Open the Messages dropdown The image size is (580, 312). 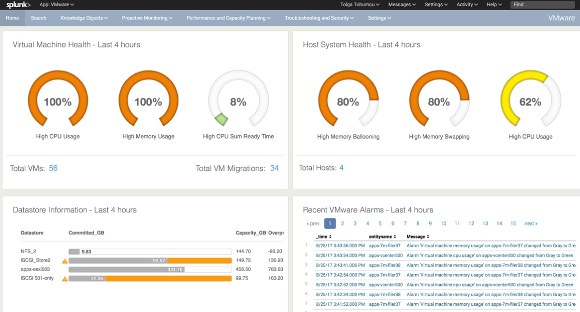tap(402, 4)
